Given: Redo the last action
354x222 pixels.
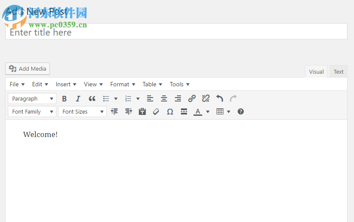Looking at the screenshot, I should 233,98.
